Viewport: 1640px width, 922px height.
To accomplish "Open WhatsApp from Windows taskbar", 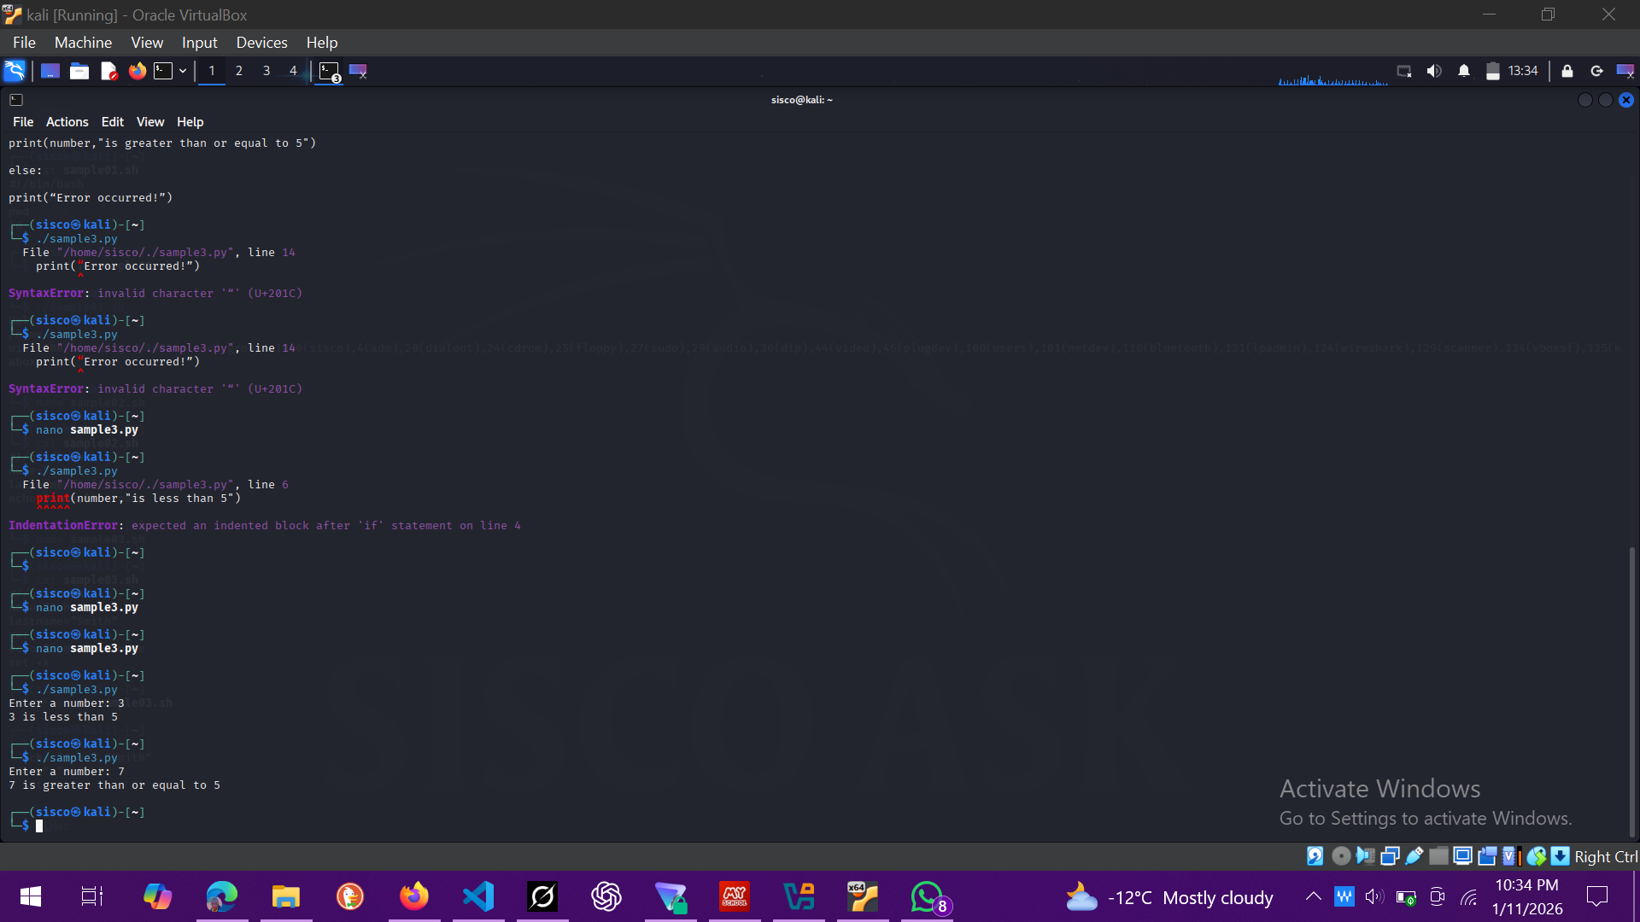I will [927, 896].
